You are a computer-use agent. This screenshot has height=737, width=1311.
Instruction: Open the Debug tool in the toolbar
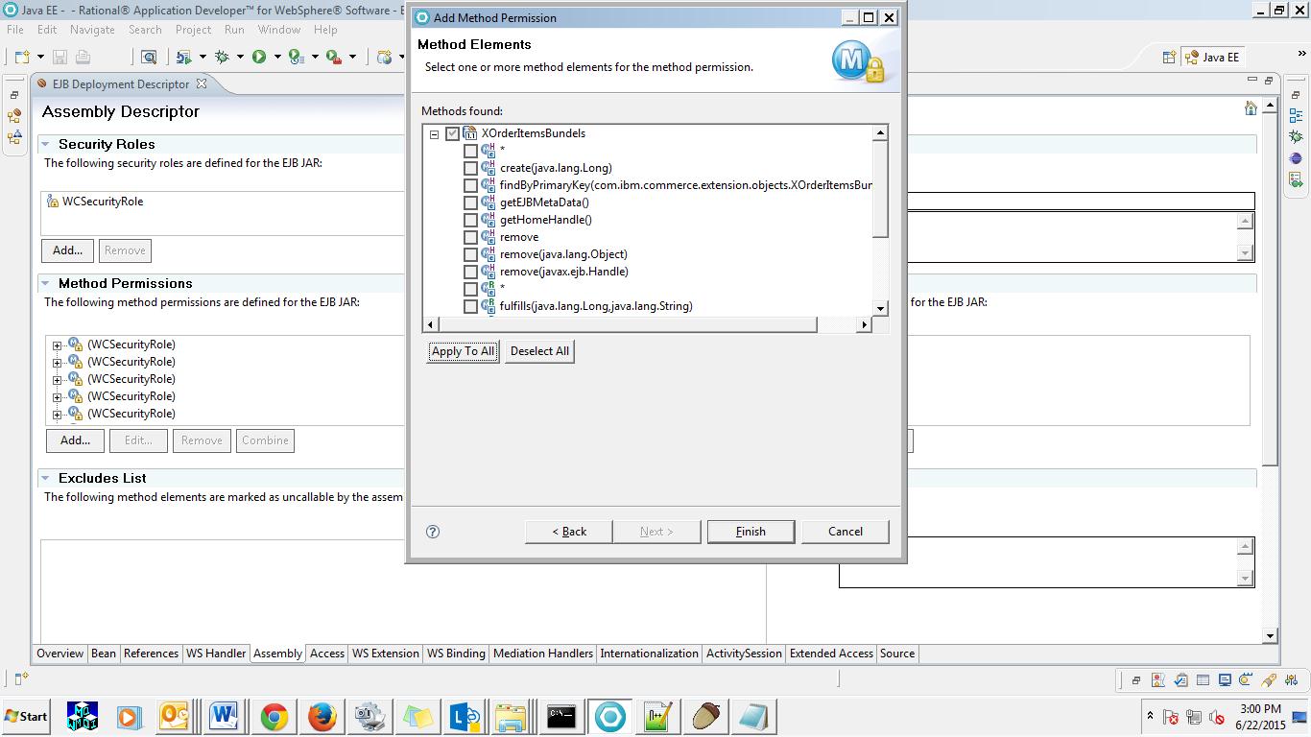[x=221, y=57]
